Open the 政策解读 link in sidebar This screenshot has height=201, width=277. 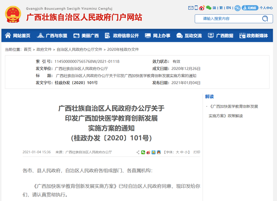[233, 111]
